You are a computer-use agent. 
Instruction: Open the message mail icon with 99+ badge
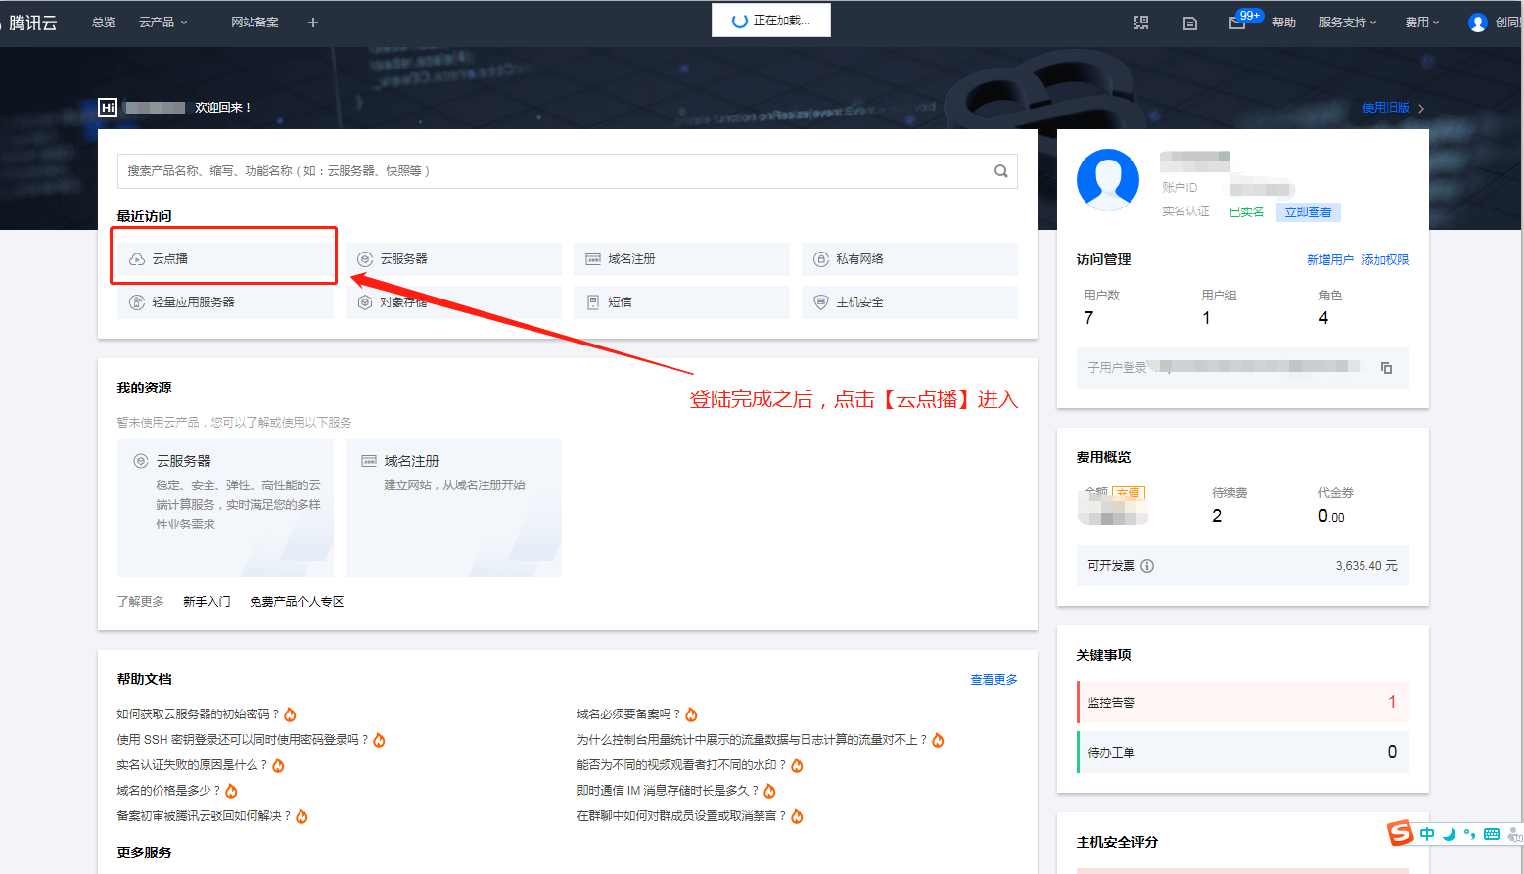[x=1238, y=23]
